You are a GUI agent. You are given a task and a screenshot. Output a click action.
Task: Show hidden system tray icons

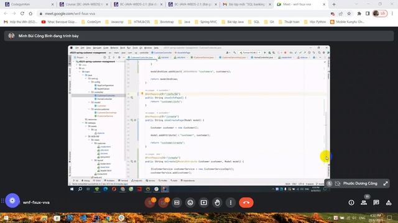330,217
